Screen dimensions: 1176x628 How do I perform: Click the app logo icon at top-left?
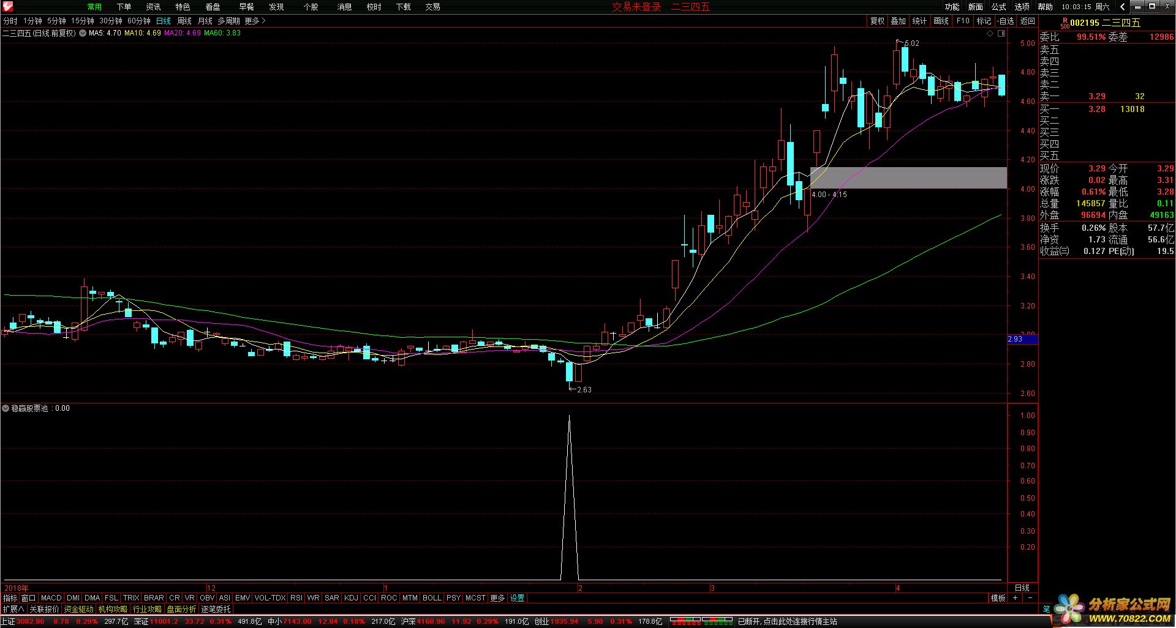pyautogui.click(x=7, y=7)
